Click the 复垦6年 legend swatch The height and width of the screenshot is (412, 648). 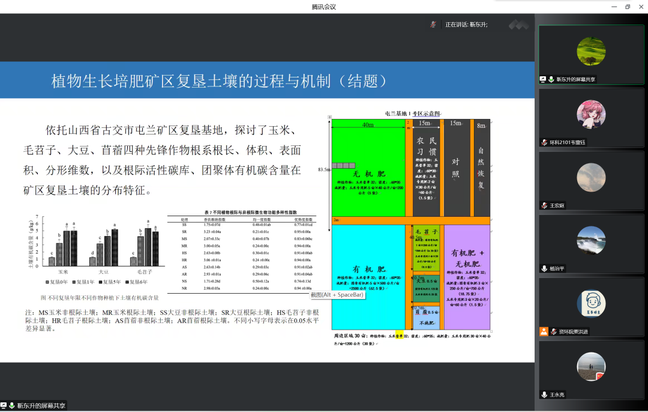coord(127,282)
